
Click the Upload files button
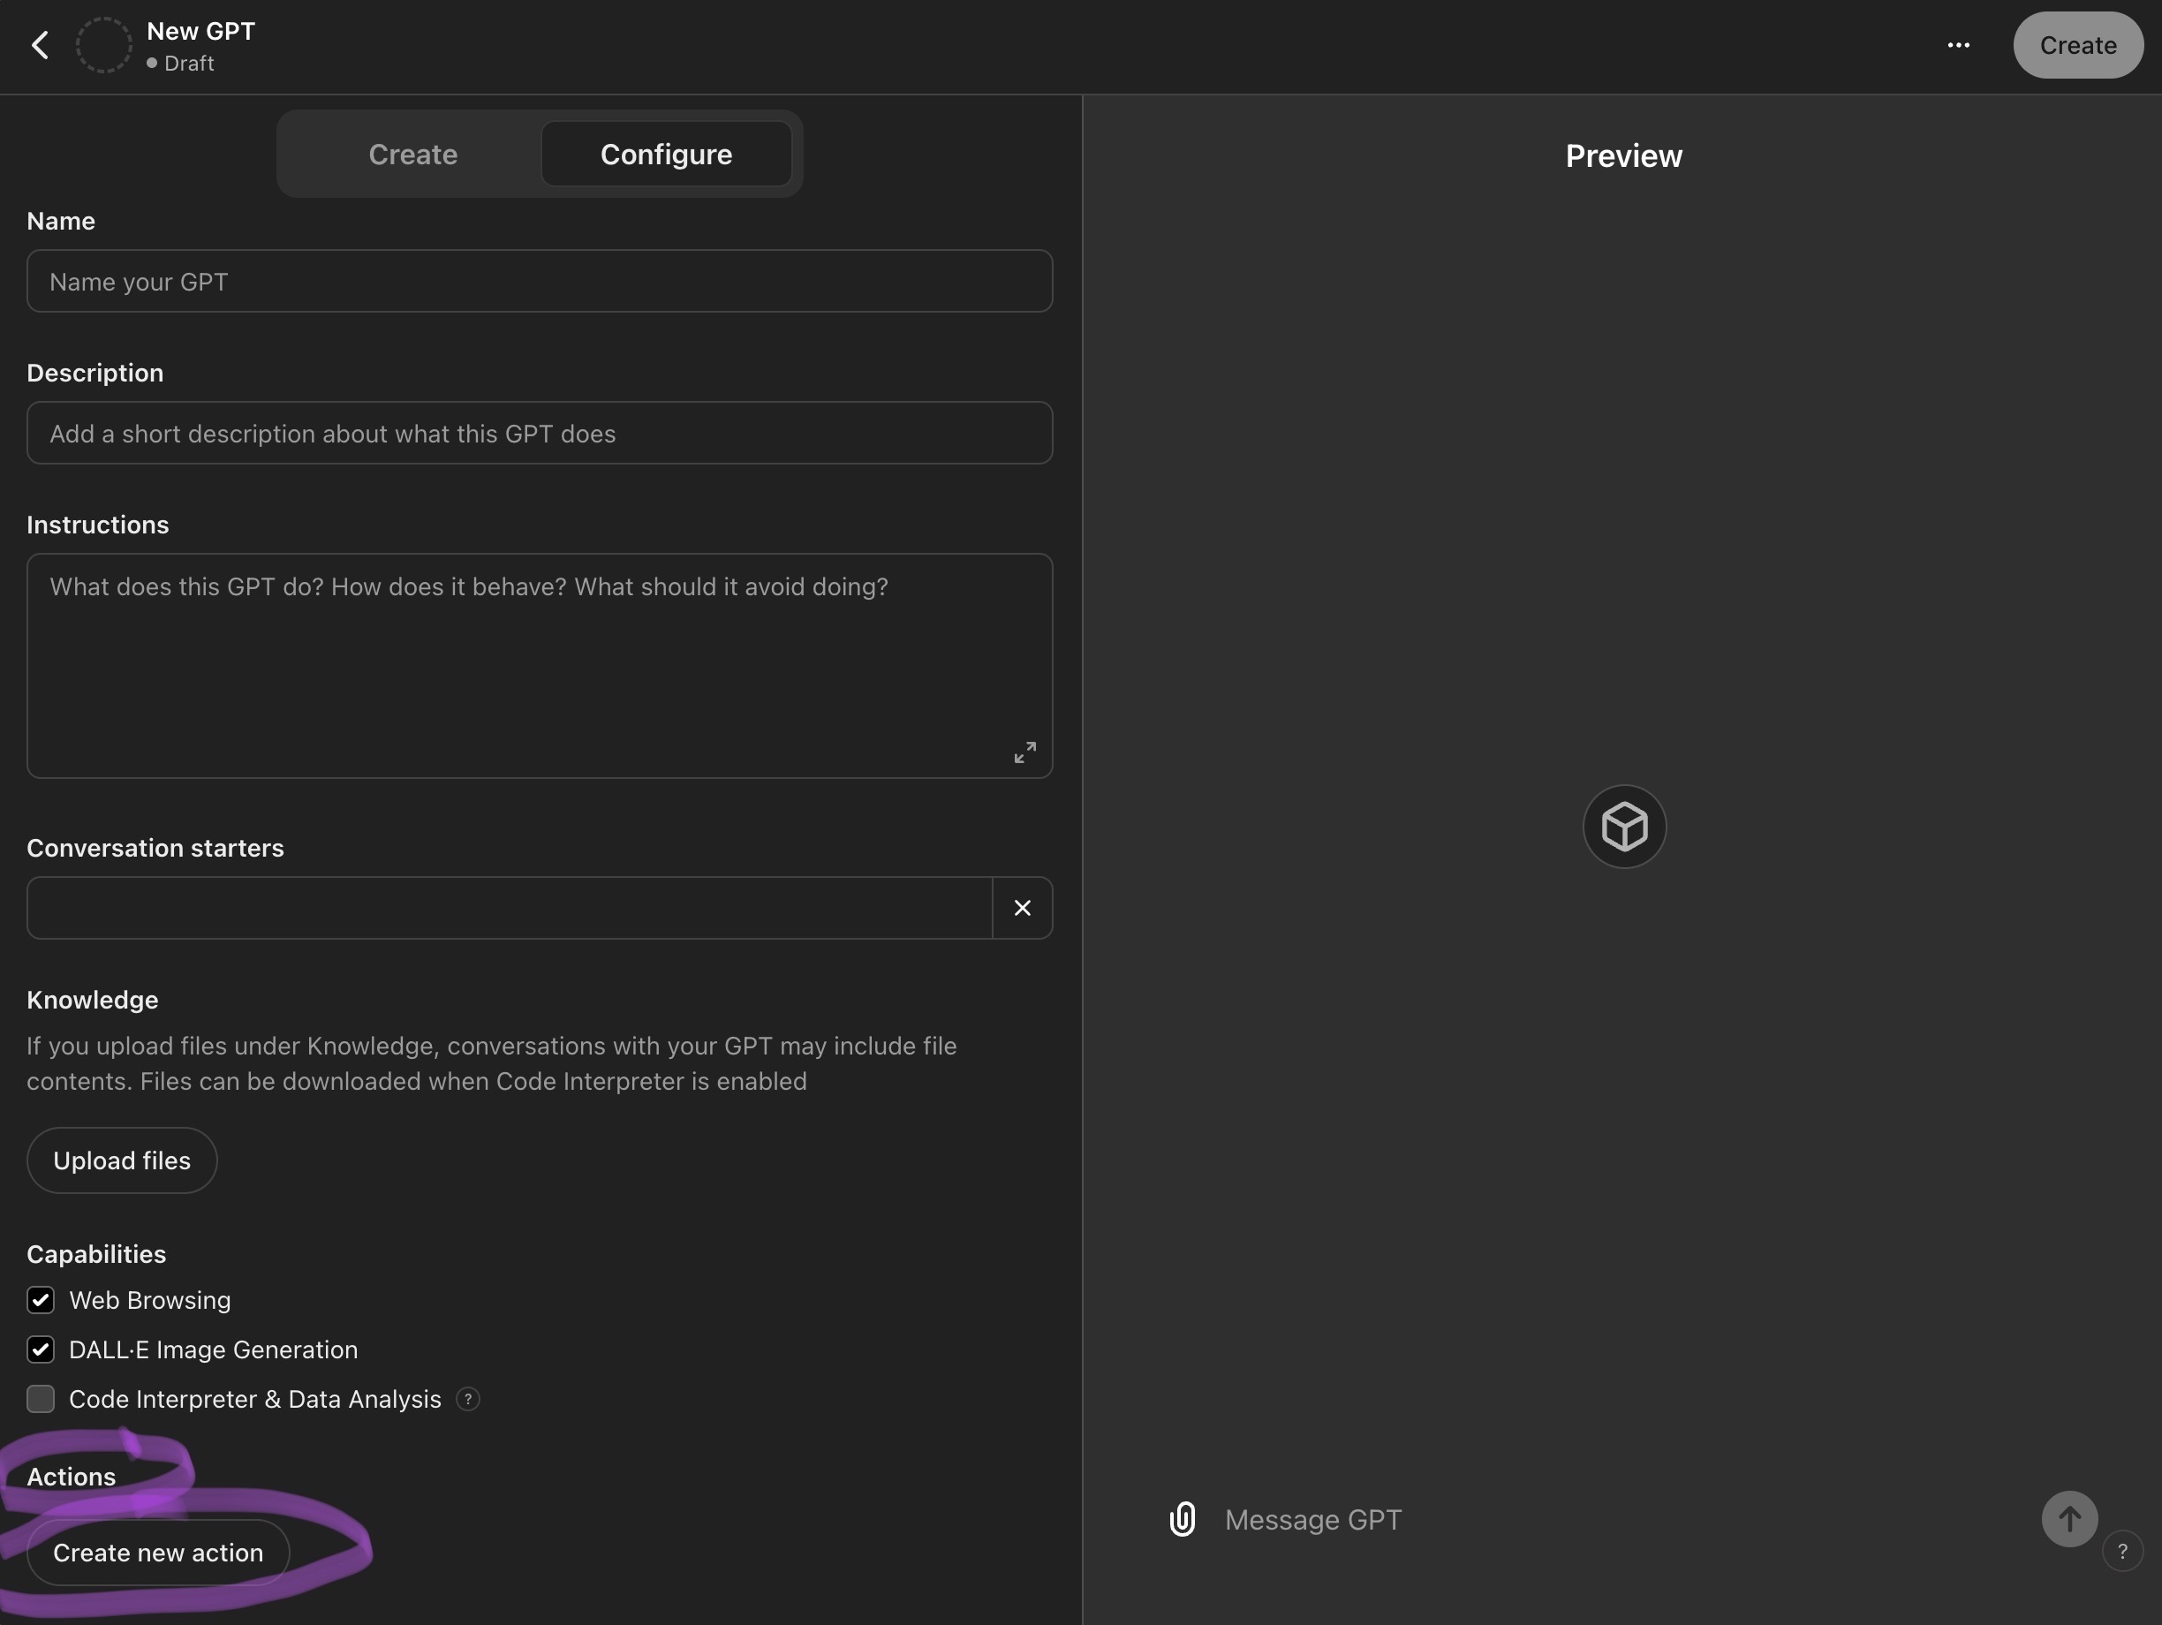(121, 1160)
